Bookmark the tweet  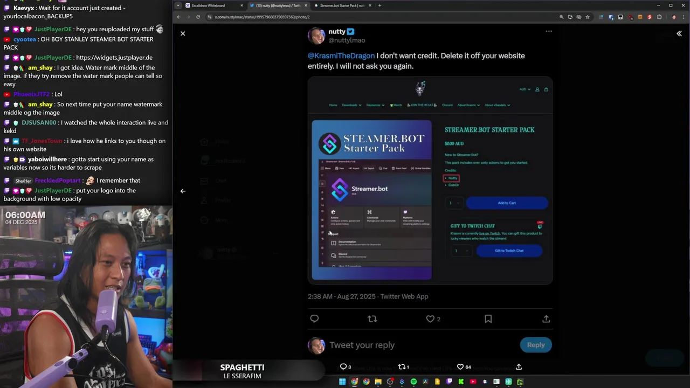click(x=488, y=319)
